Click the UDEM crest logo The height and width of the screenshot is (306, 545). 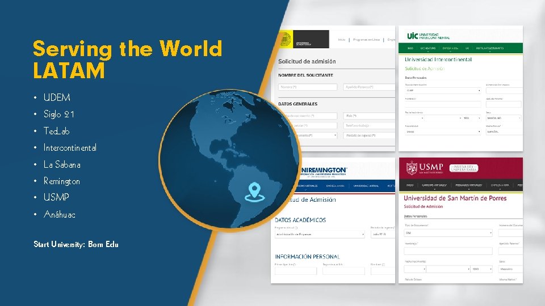click(x=286, y=39)
